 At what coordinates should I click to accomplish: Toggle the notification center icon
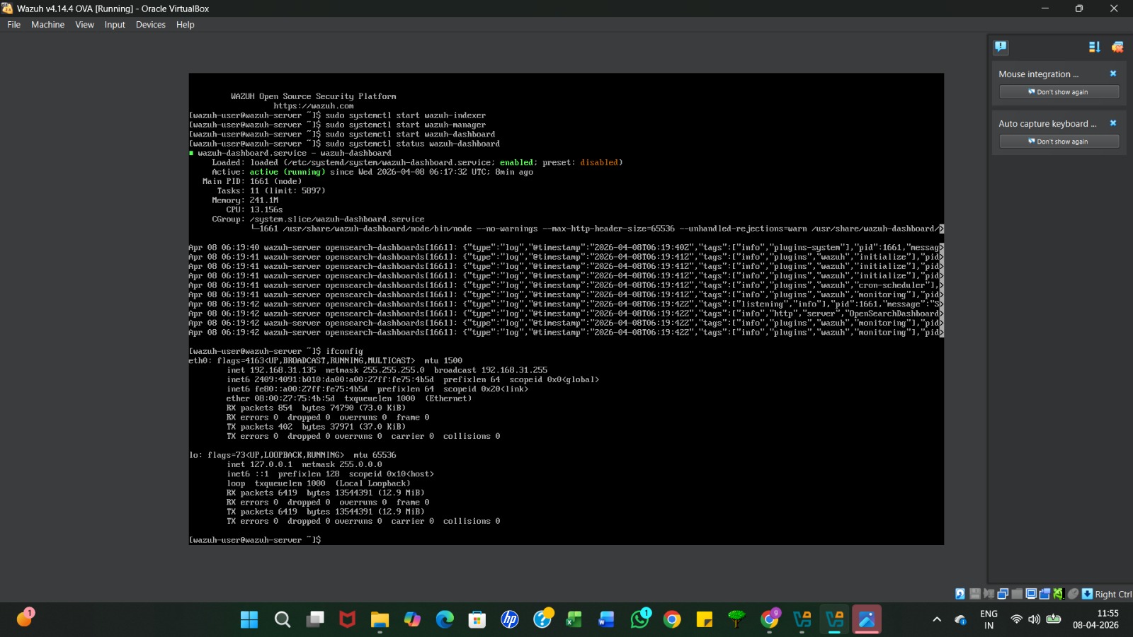(x=1001, y=47)
